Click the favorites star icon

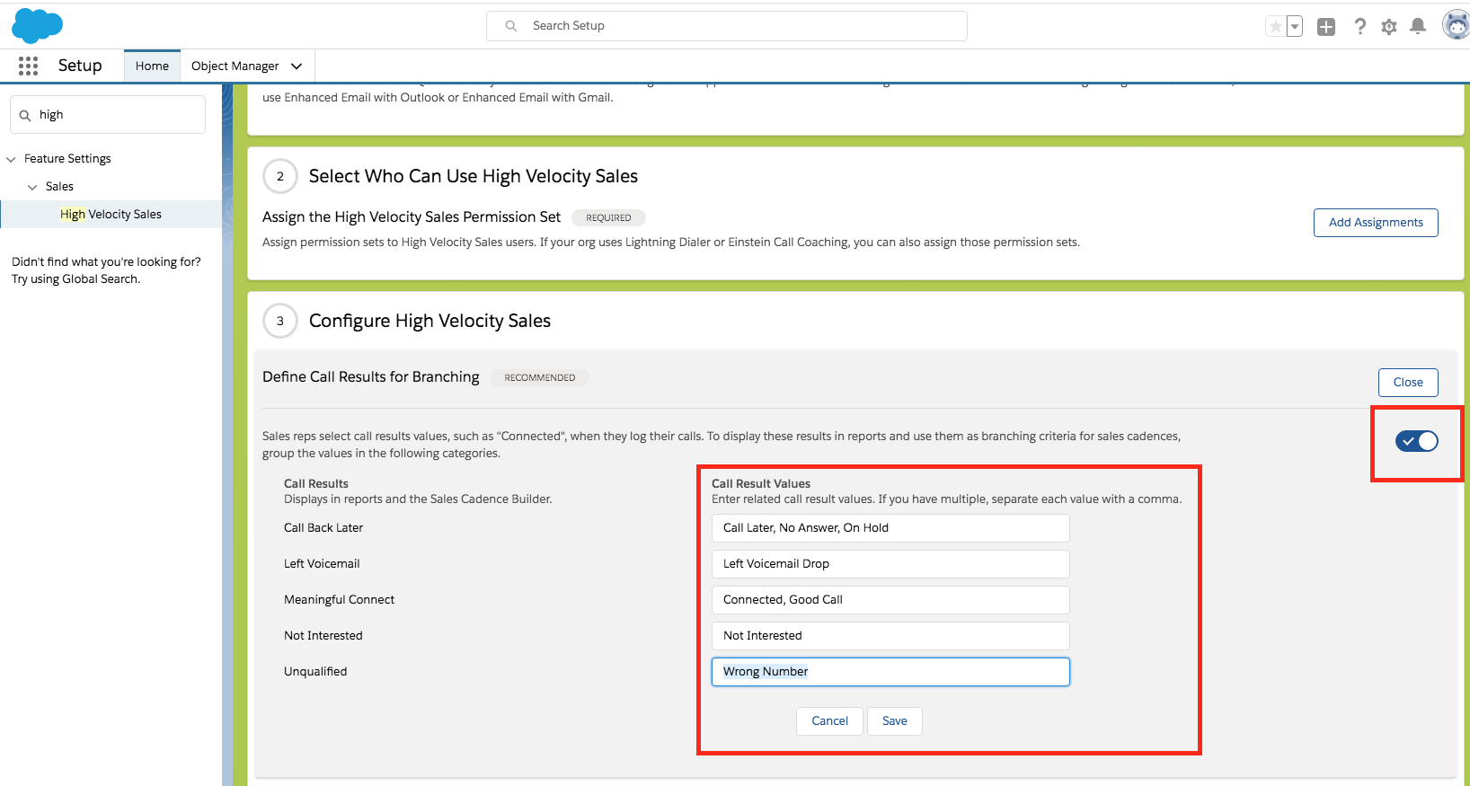pos(1275,26)
